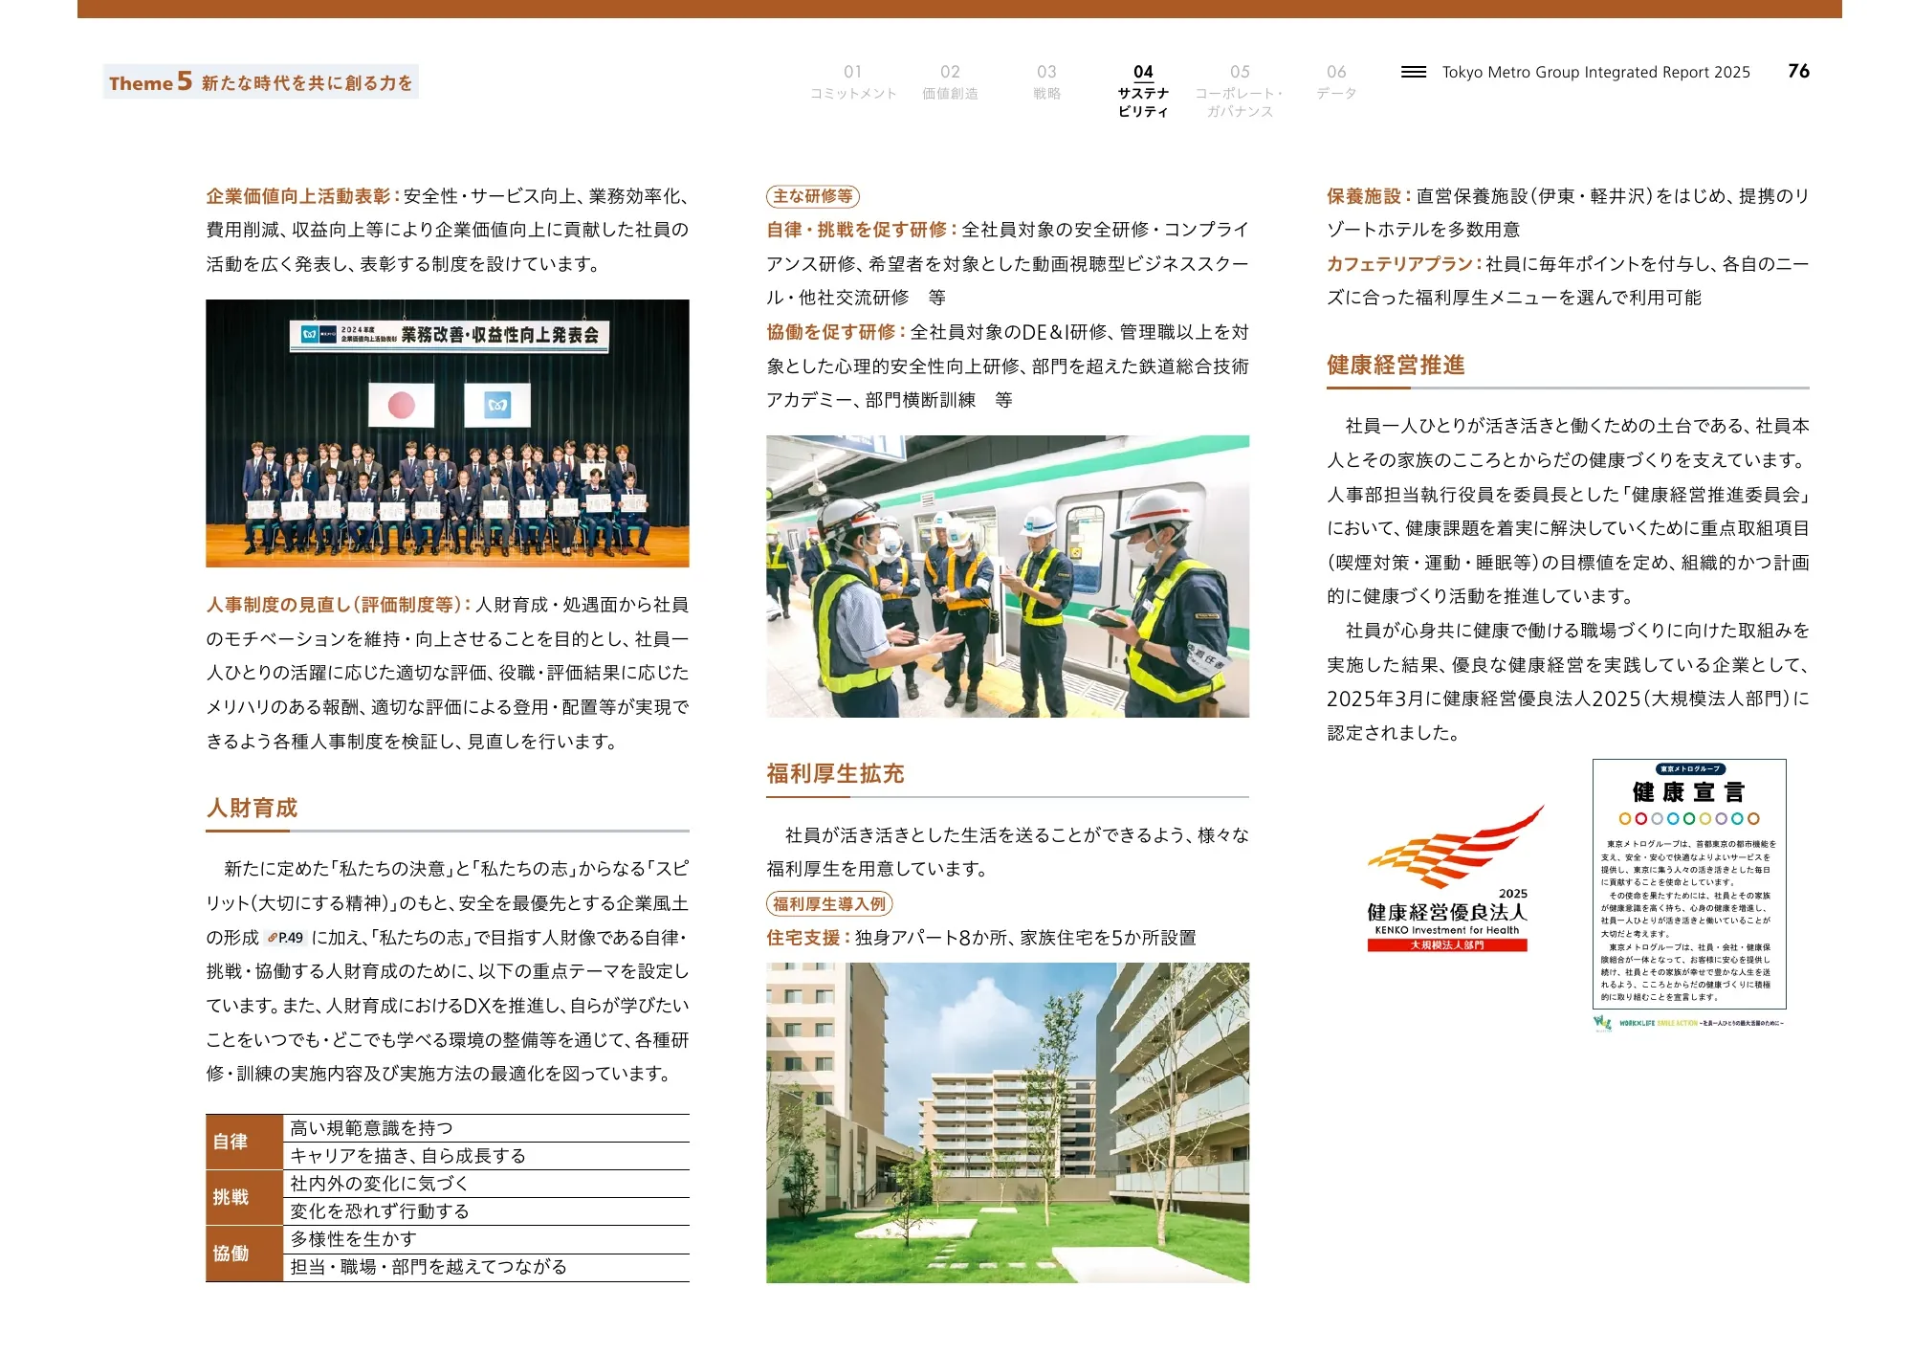
Task: Open the 業務改善・収益性向上発表会 group photo
Action: tap(447, 433)
